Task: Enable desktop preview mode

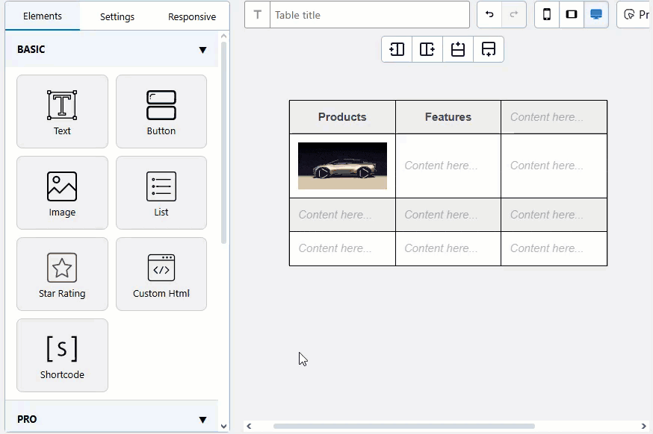Action: (x=596, y=14)
